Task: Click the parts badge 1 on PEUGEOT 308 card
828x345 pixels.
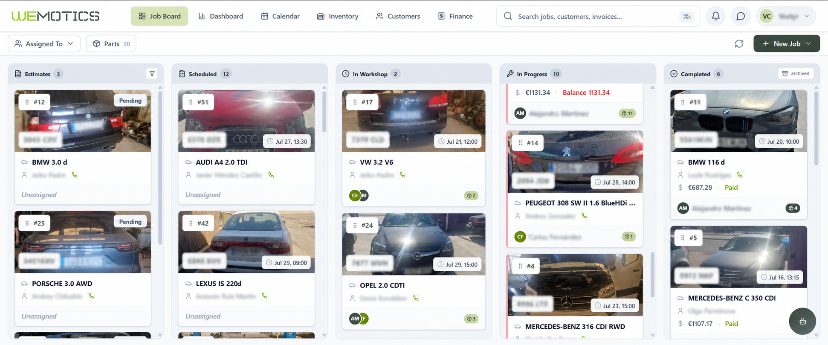Action: [x=628, y=237]
